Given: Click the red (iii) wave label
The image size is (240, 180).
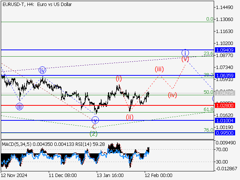Looking at the screenshot, I should pos(159,69).
